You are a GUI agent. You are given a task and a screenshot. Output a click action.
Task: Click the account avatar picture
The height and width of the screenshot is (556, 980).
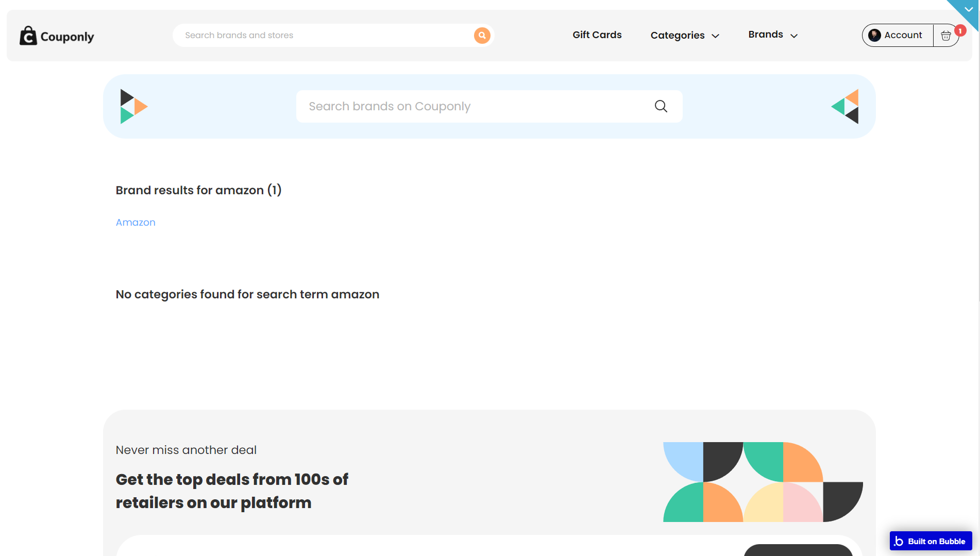coord(874,35)
